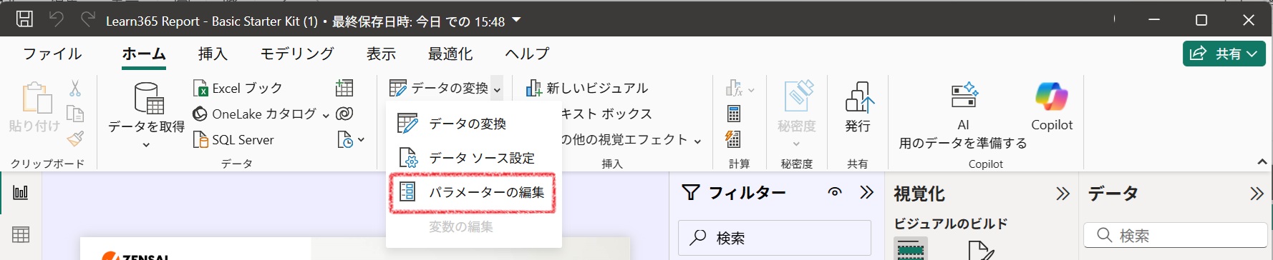Click 新しいビジュアル chart icon
This screenshot has height=260, width=1273.
coord(533,88)
